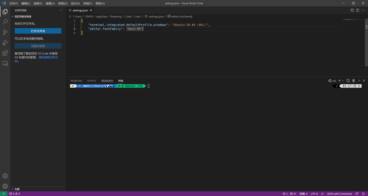Open the 终端(T) menu

(x=87, y=3)
